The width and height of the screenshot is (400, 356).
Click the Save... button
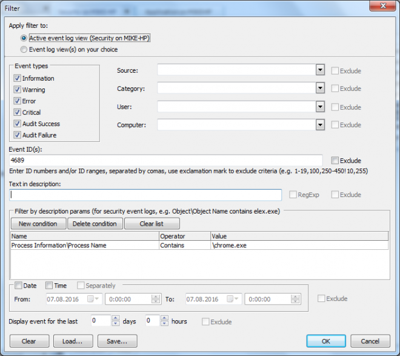pyautogui.click(x=118, y=341)
